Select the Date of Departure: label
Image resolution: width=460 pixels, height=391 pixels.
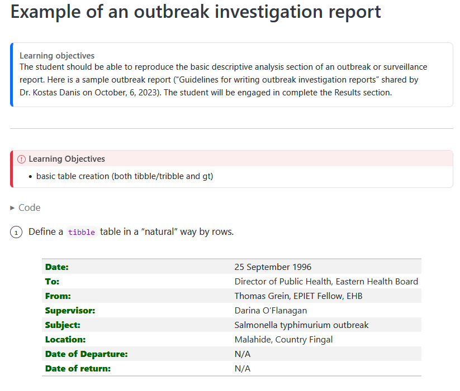tap(86, 354)
